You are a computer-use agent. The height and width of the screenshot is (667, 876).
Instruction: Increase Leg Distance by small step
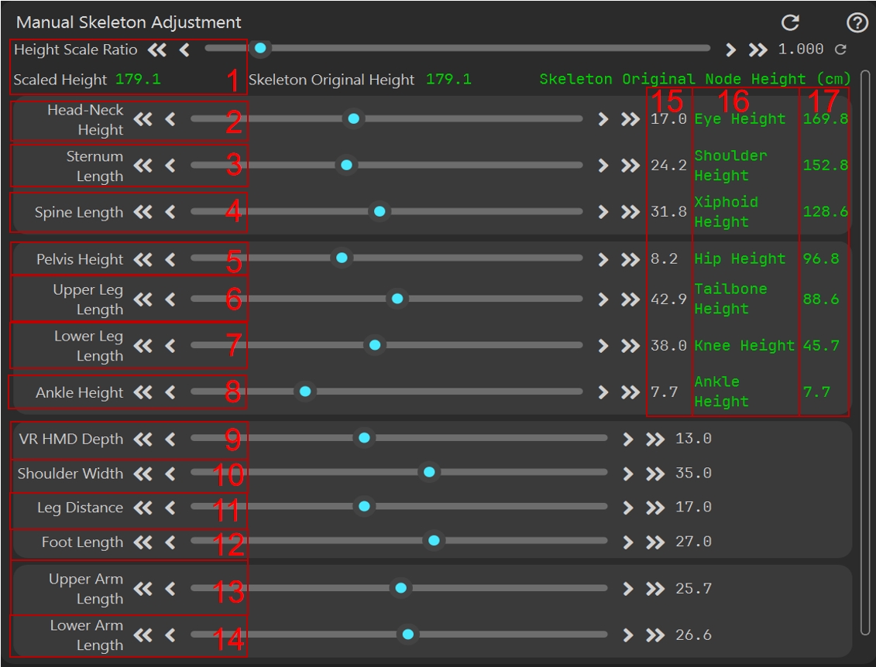(x=628, y=508)
